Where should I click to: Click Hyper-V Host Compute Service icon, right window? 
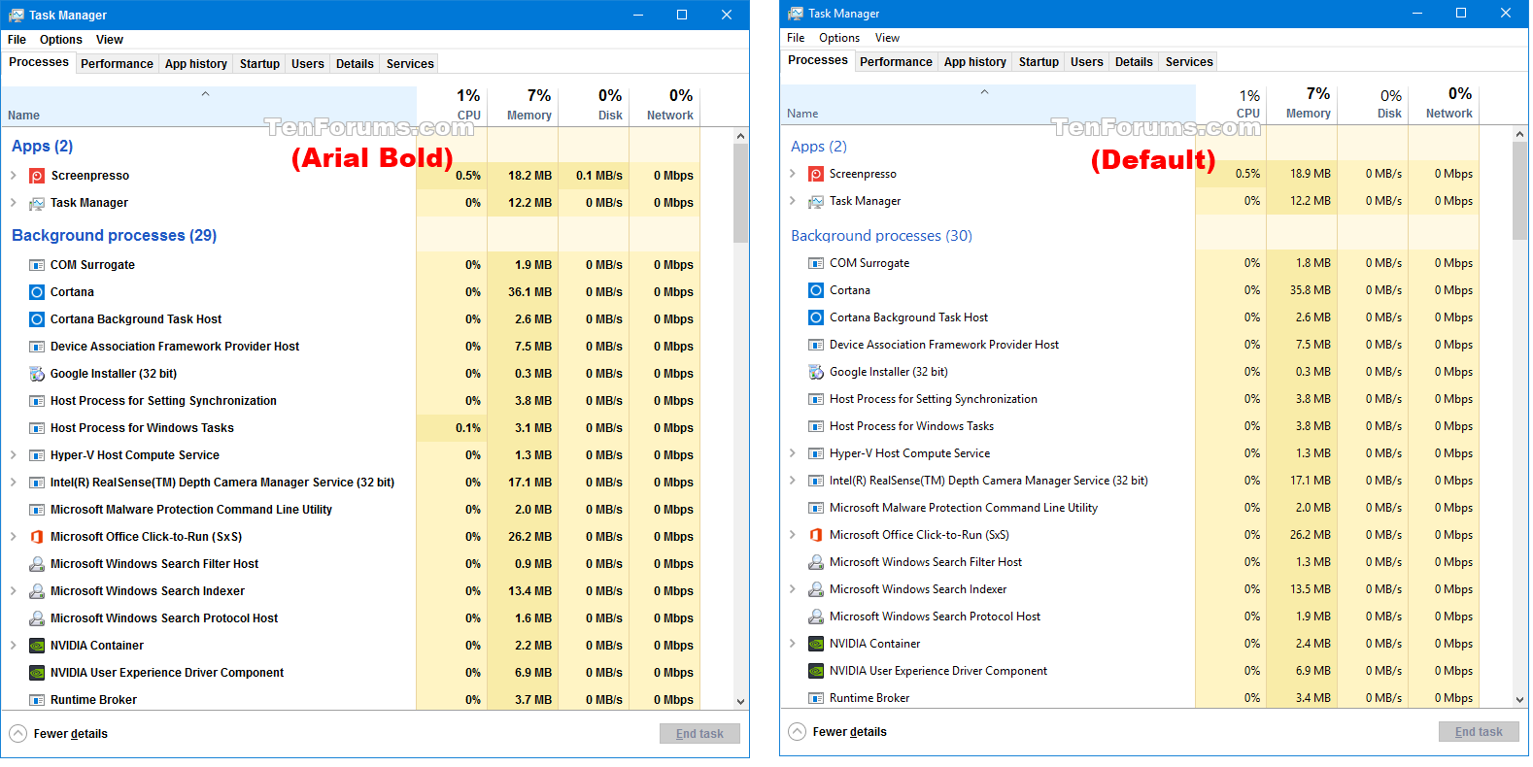[x=816, y=453]
